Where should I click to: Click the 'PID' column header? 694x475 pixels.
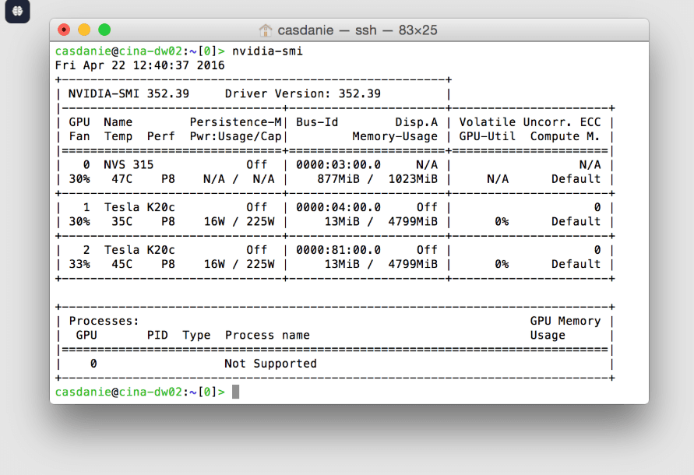(157, 335)
